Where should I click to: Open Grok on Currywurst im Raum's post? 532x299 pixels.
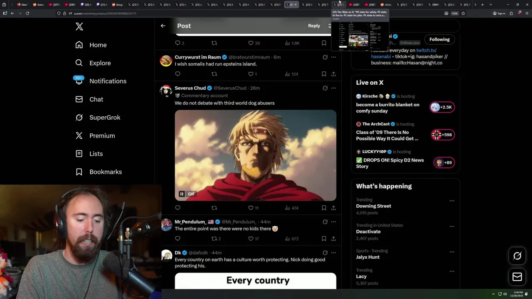click(x=325, y=57)
